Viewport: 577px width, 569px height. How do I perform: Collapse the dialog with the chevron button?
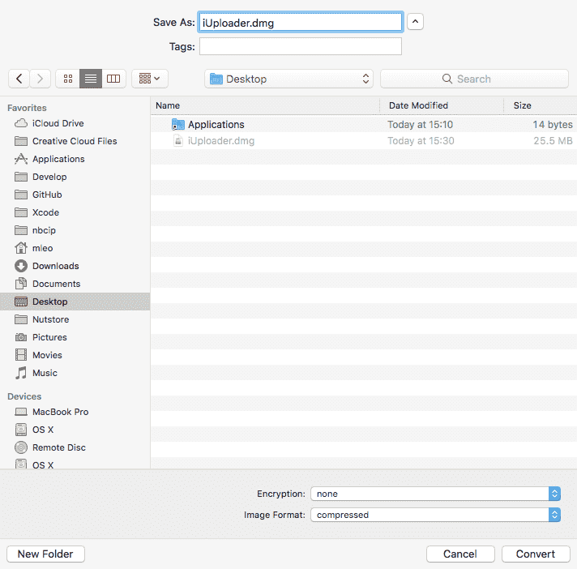tap(415, 22)
